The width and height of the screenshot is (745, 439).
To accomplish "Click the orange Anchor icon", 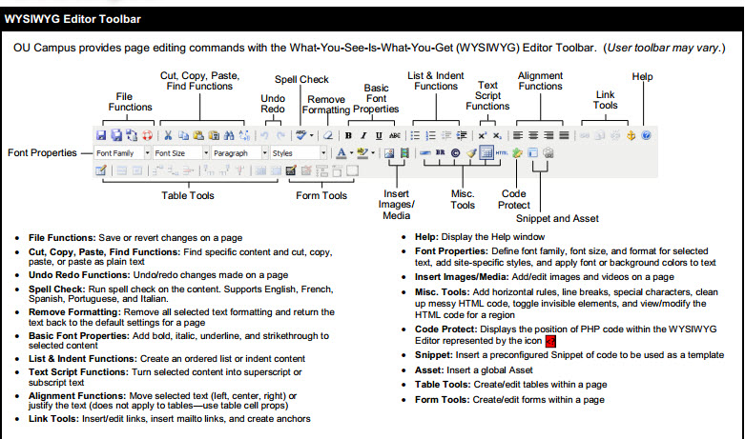I will pos(631,135).
